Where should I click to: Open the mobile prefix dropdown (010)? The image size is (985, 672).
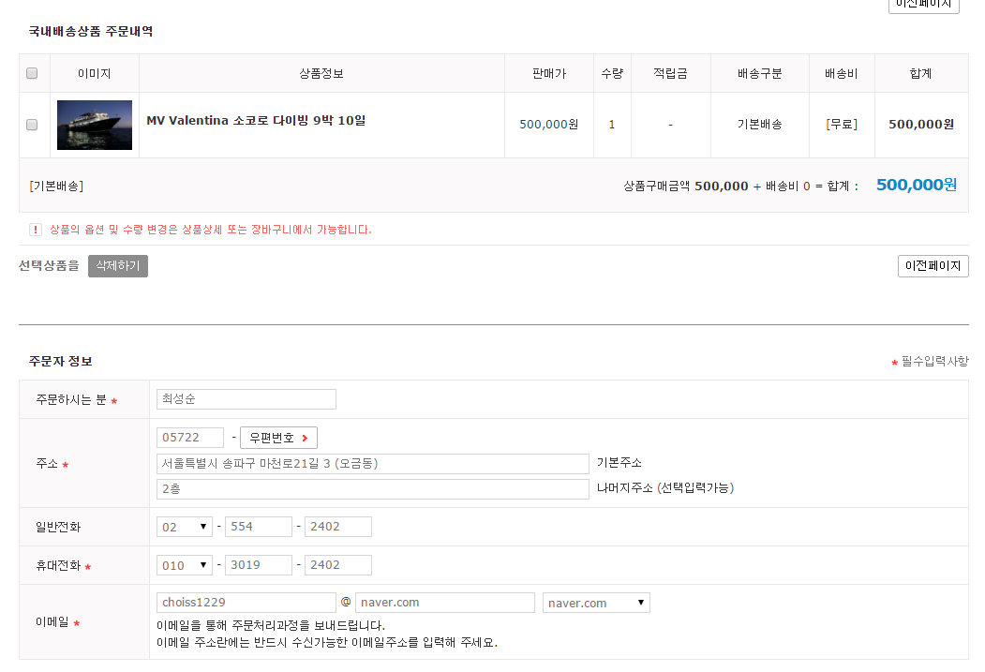(185, 565)
